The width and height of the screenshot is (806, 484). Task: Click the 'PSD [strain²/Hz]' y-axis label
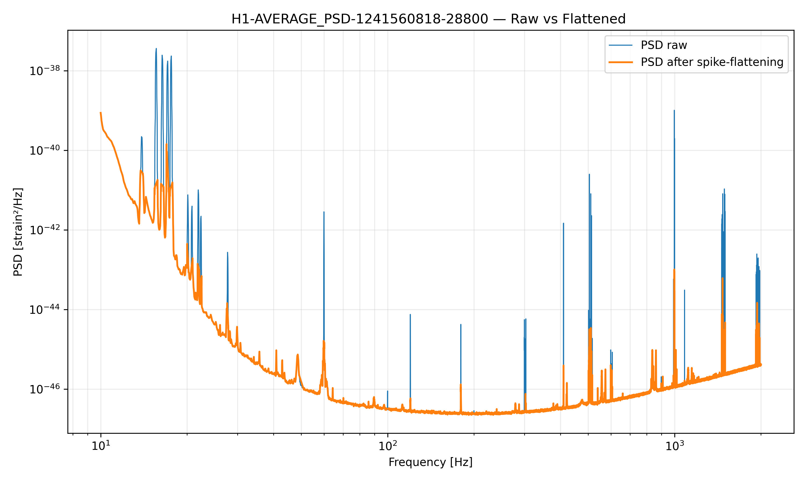click(x=18, y=232)
